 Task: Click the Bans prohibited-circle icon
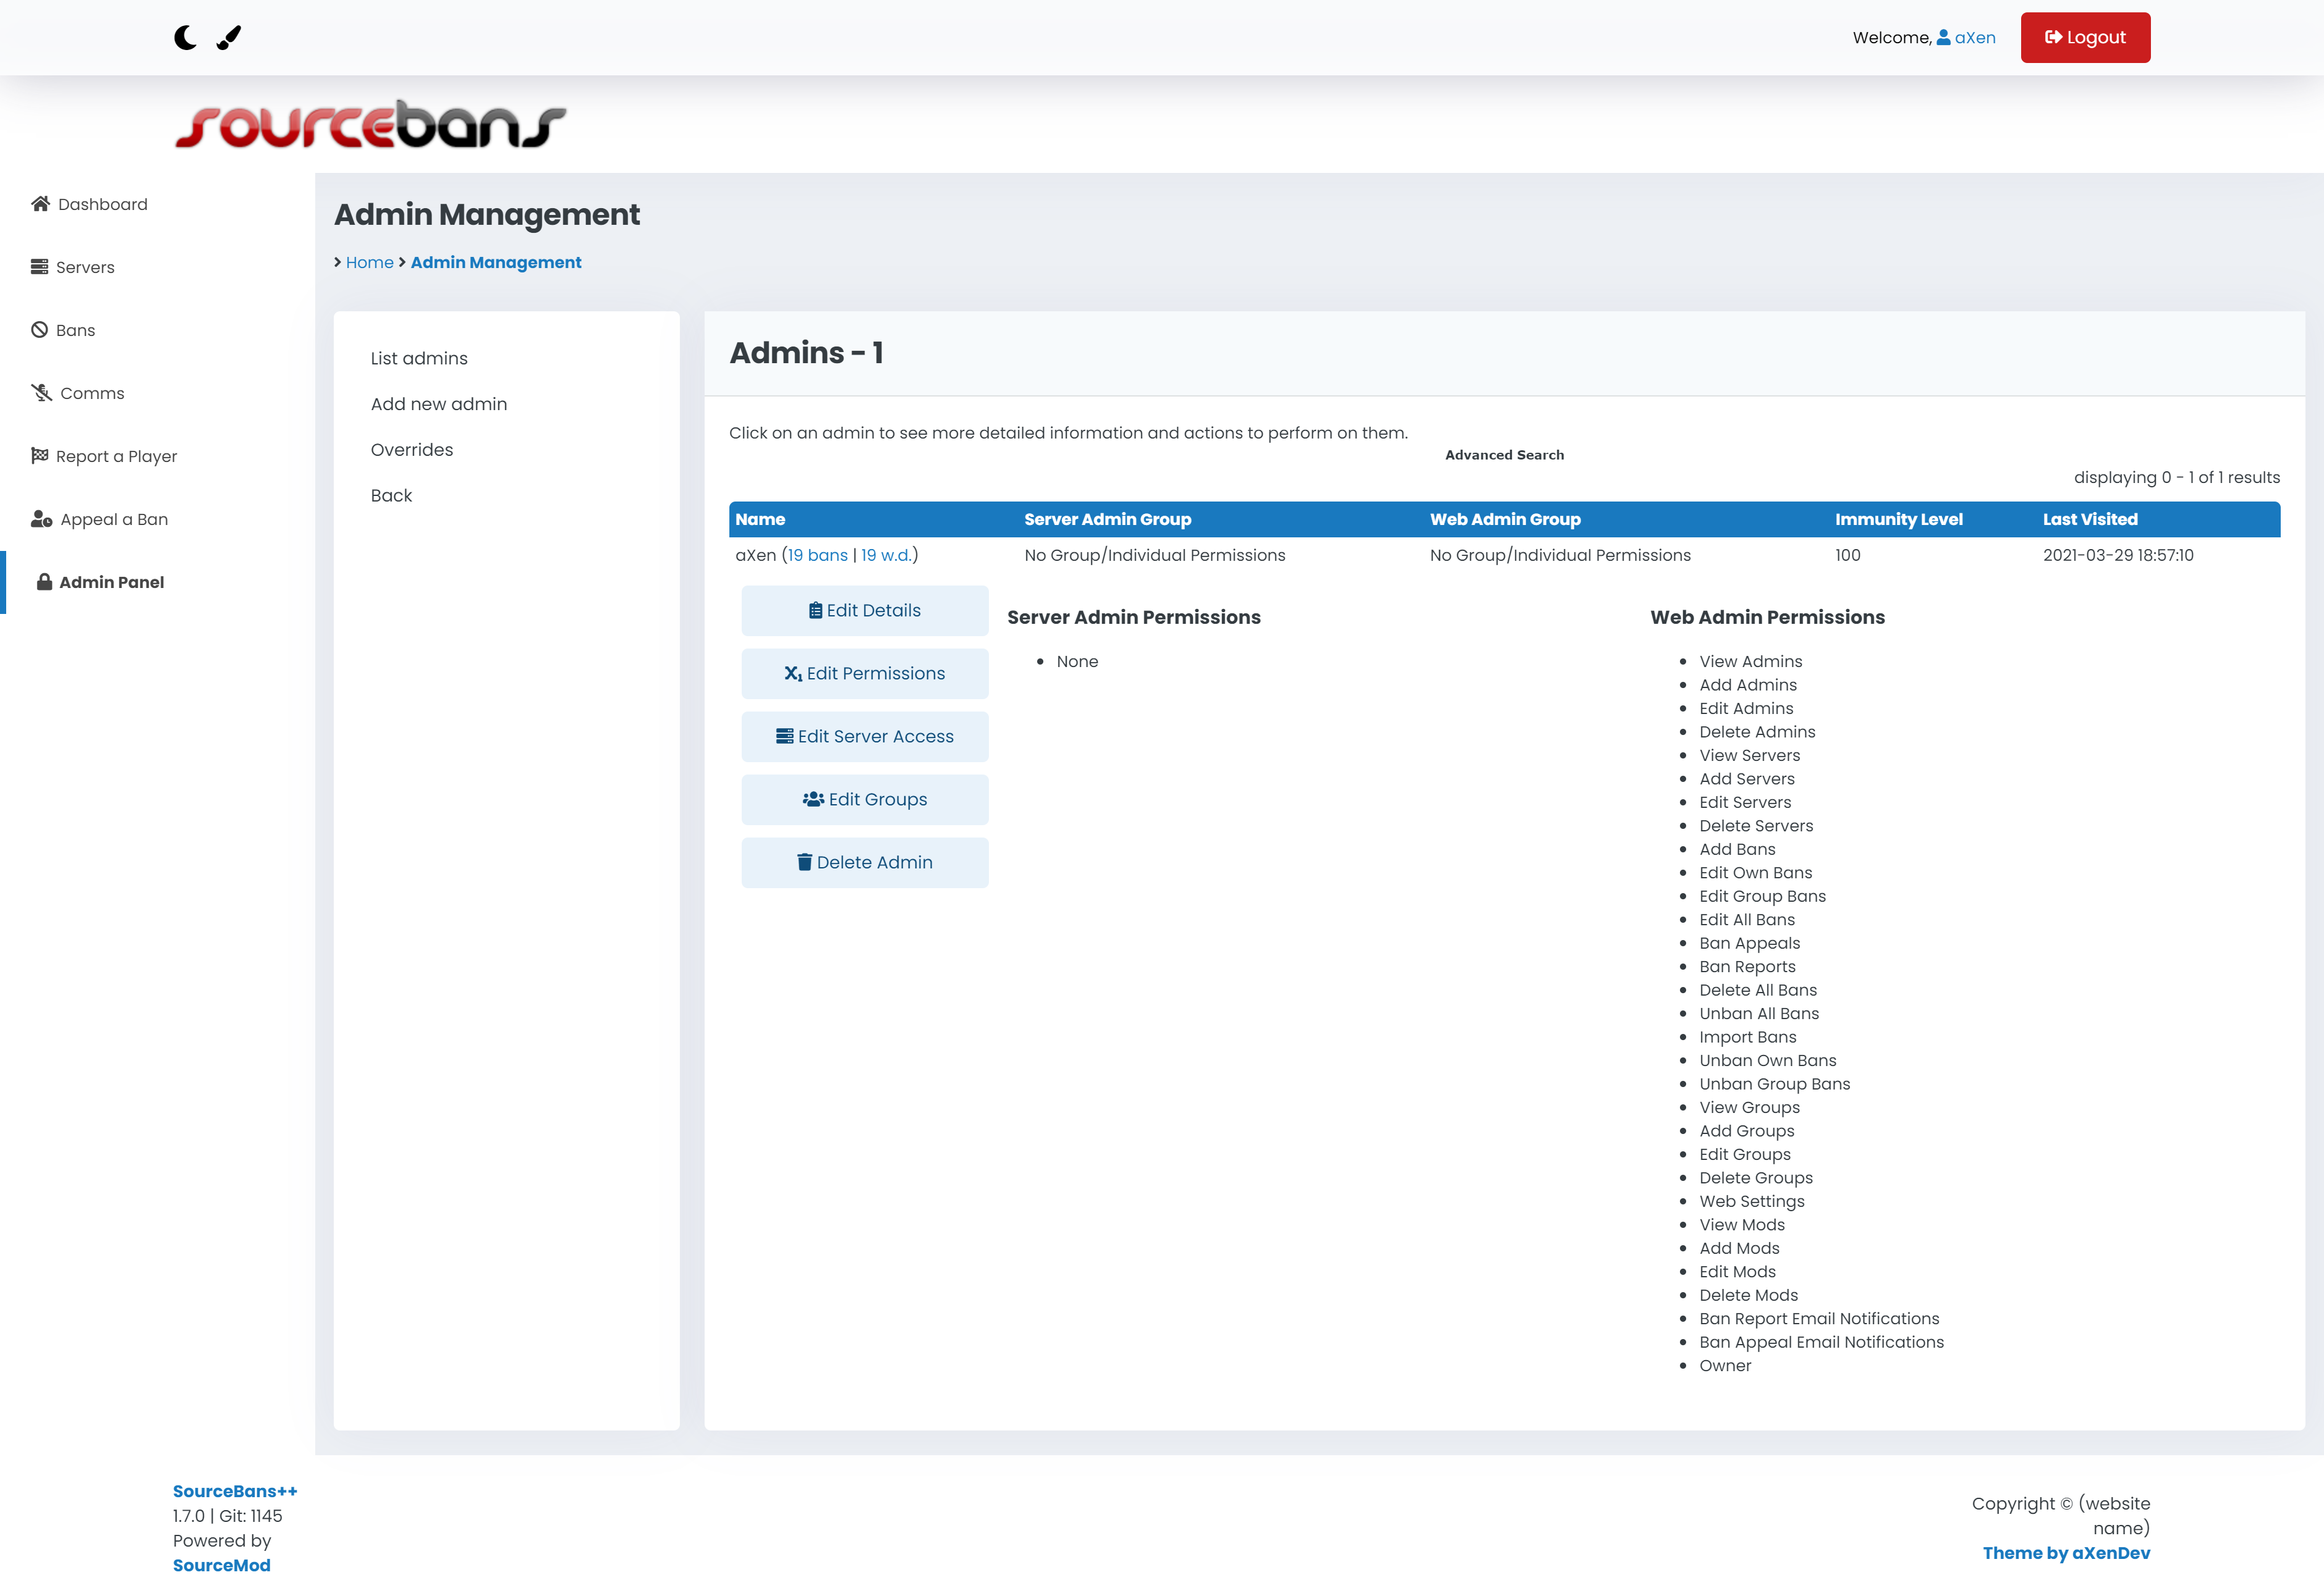40,330
